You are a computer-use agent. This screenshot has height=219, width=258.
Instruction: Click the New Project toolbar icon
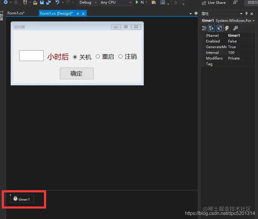[25, 2]
